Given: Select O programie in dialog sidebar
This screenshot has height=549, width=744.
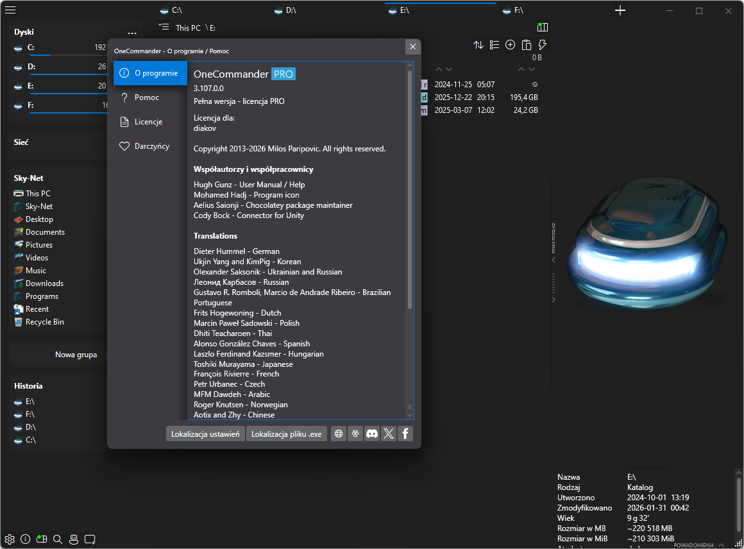Looking at the screenshot, I should (151, 73).
